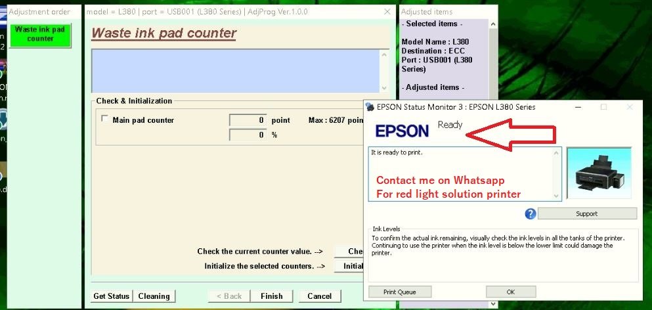Close the AdjProg window
Viewport: 652px width, 310px height.
[387, 12]
